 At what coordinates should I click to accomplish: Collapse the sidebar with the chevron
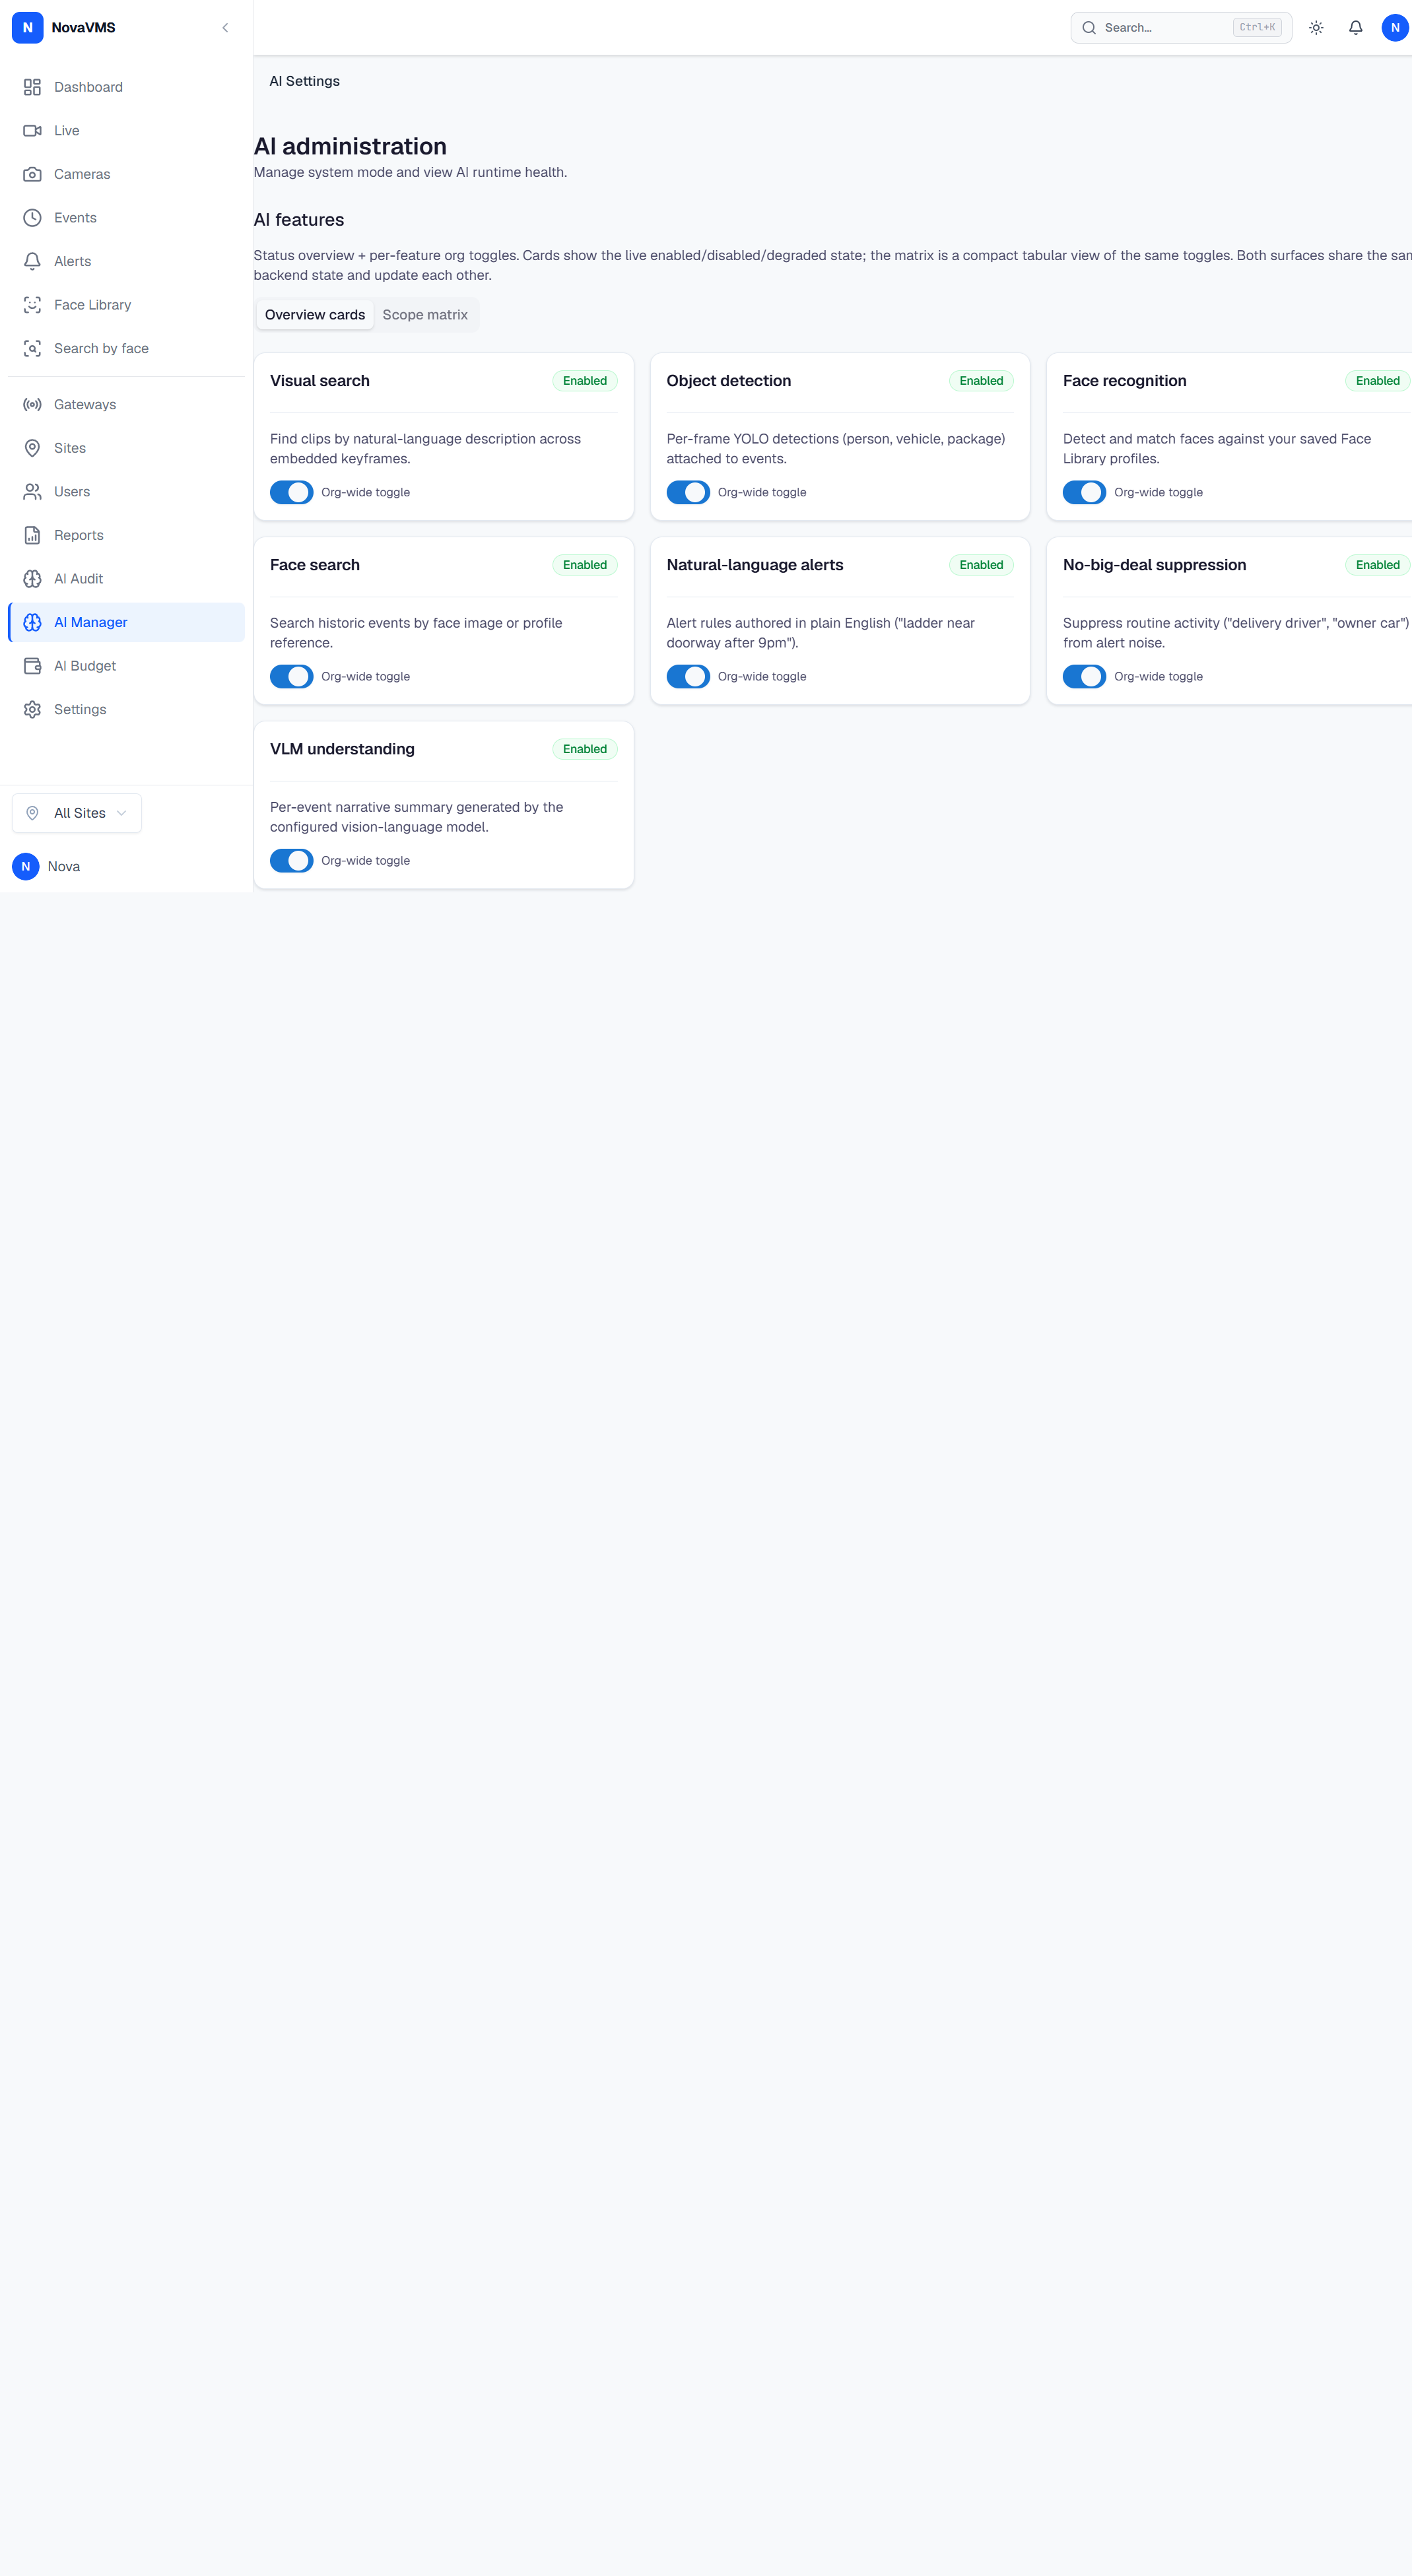pos(225,28)
